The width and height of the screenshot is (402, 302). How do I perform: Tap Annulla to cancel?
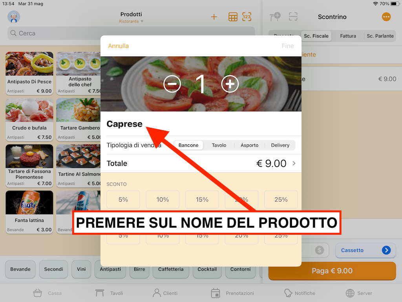point(118,46)
